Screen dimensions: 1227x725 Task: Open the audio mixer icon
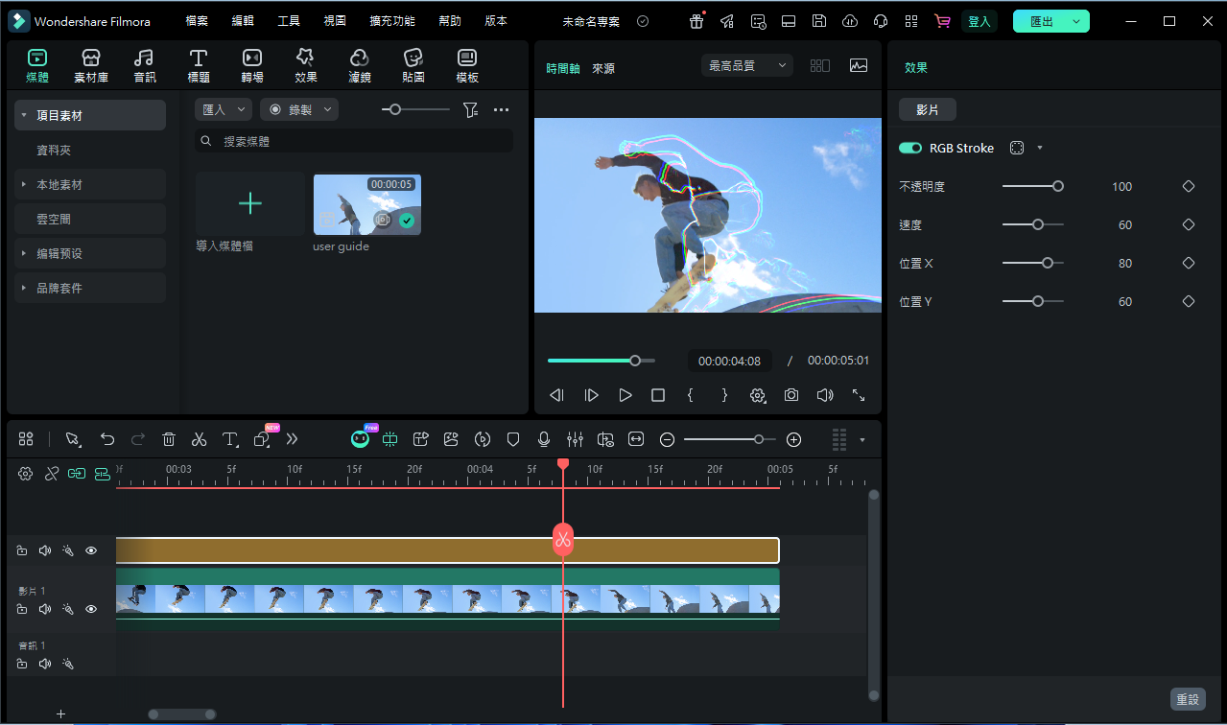tap(575, 439)
